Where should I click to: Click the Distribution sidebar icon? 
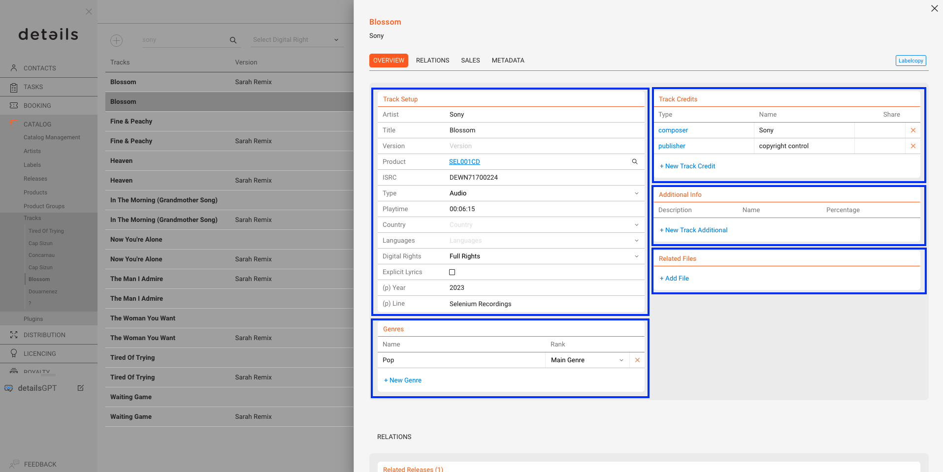pyautogui.click(x=14, y=335)
